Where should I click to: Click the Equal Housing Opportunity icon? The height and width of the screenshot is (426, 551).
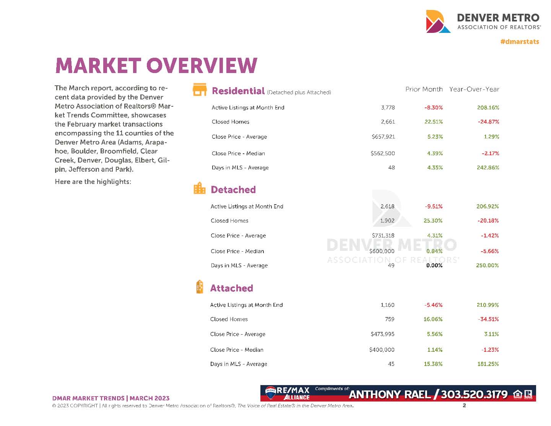pos(518,394)
